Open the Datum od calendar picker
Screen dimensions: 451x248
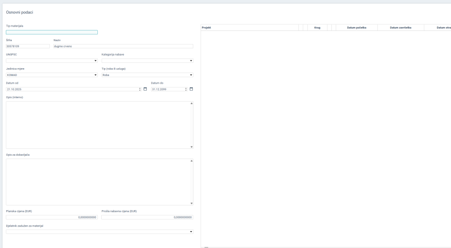tap(145, 89)
